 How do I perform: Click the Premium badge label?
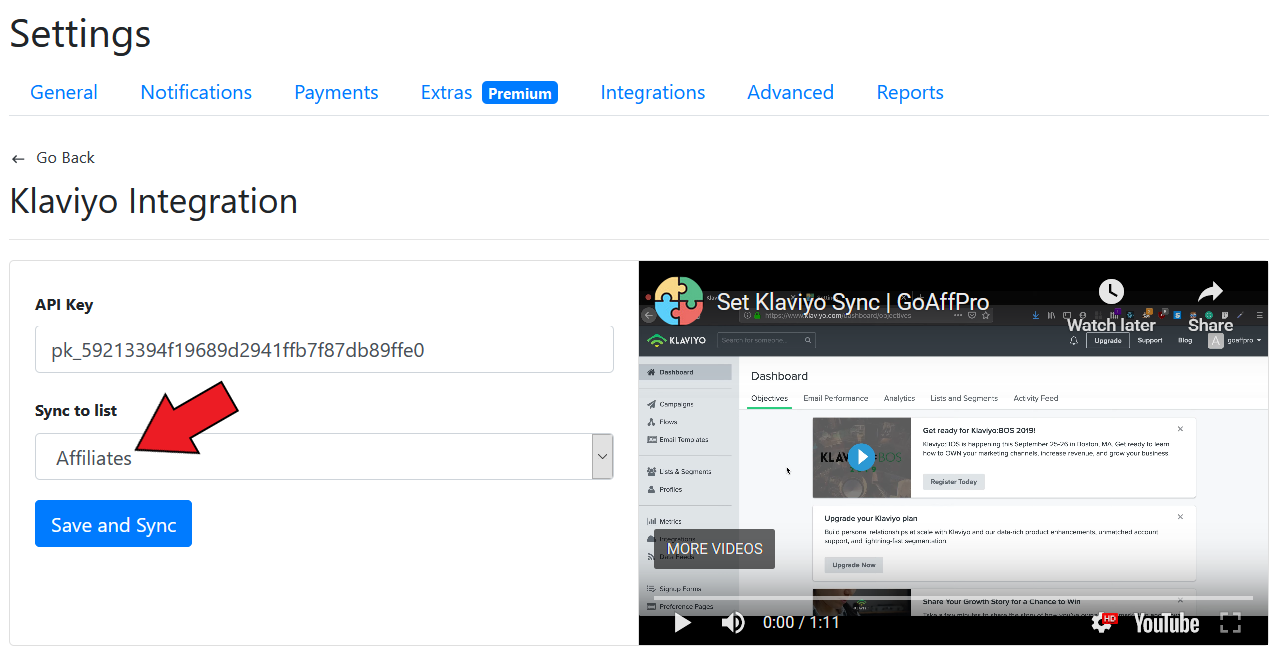pyautogui.click(x=520, y=93)
